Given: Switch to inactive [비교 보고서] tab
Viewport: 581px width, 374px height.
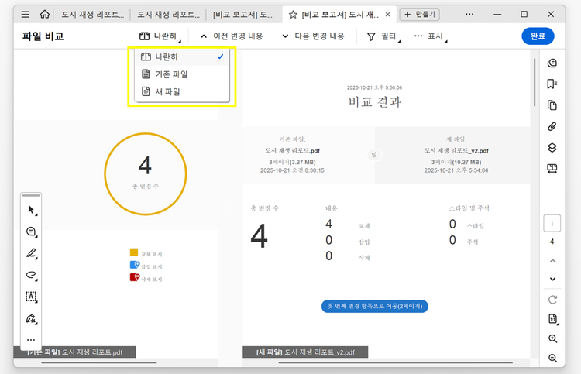Looking at the screenshot, I should 242,15.
